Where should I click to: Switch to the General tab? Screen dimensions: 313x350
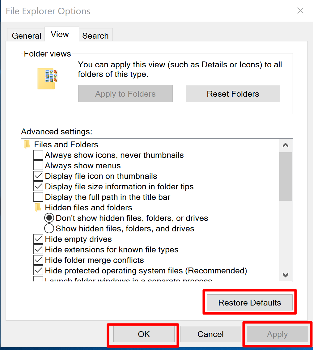pyautogui.click(x=26, y=36)
